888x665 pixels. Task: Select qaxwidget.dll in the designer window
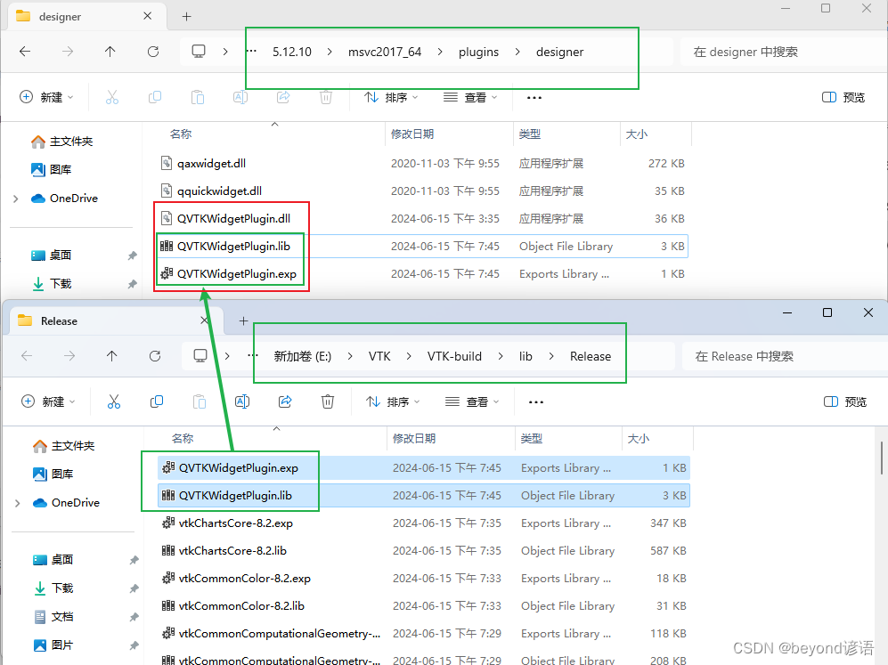423,164
